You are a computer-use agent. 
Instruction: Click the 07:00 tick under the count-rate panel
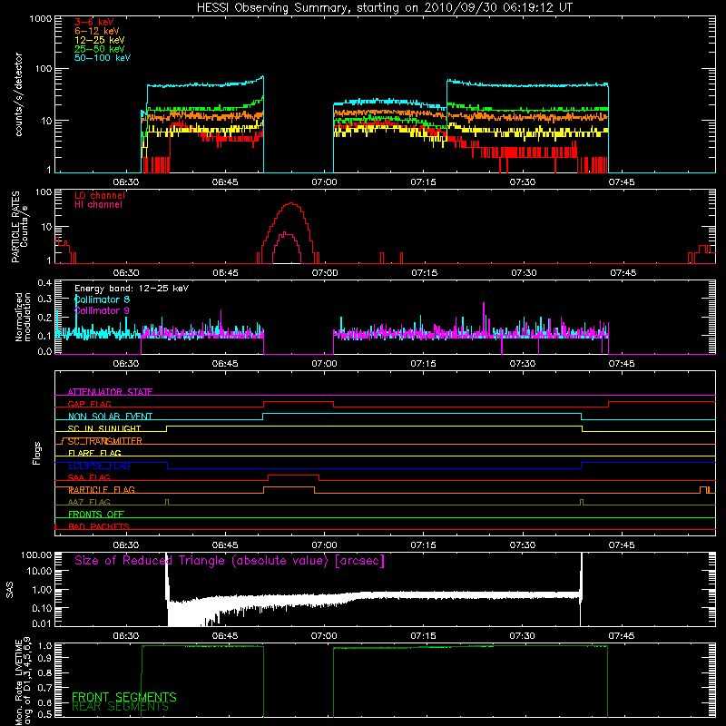tap(324, 182)
